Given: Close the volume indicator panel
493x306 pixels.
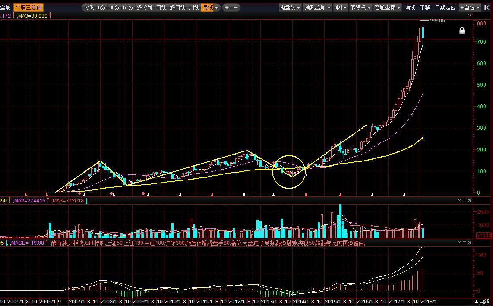Looking at the screenshot, I should pyautogui.click(x=470, y=200).
